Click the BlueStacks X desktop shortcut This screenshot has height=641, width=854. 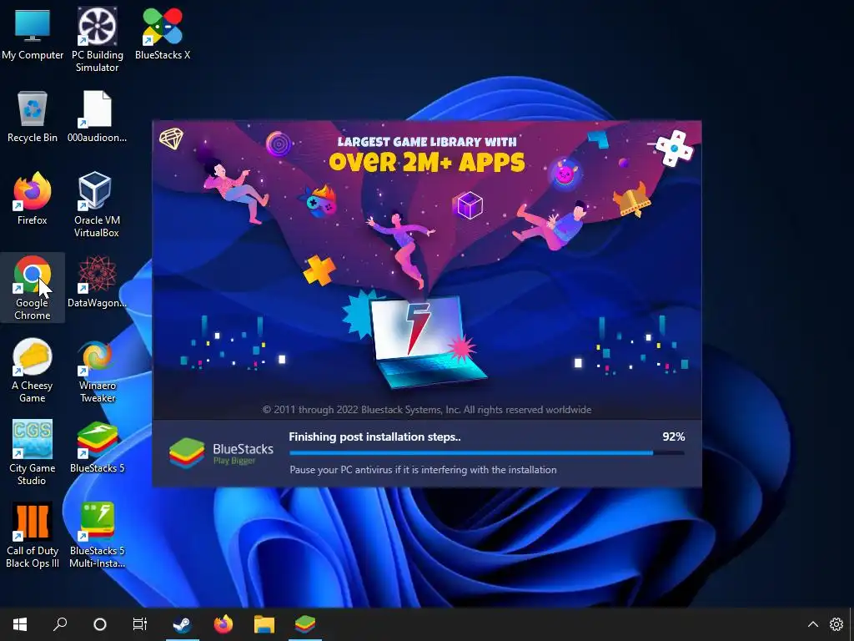point(163,34)
